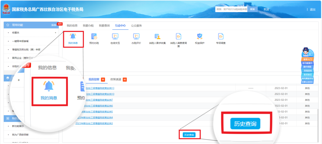Image resolution: width=322 pixels, height=144 pixels.
Task: Switch to the 我的信息 tab
Action: tap(72, 26)
